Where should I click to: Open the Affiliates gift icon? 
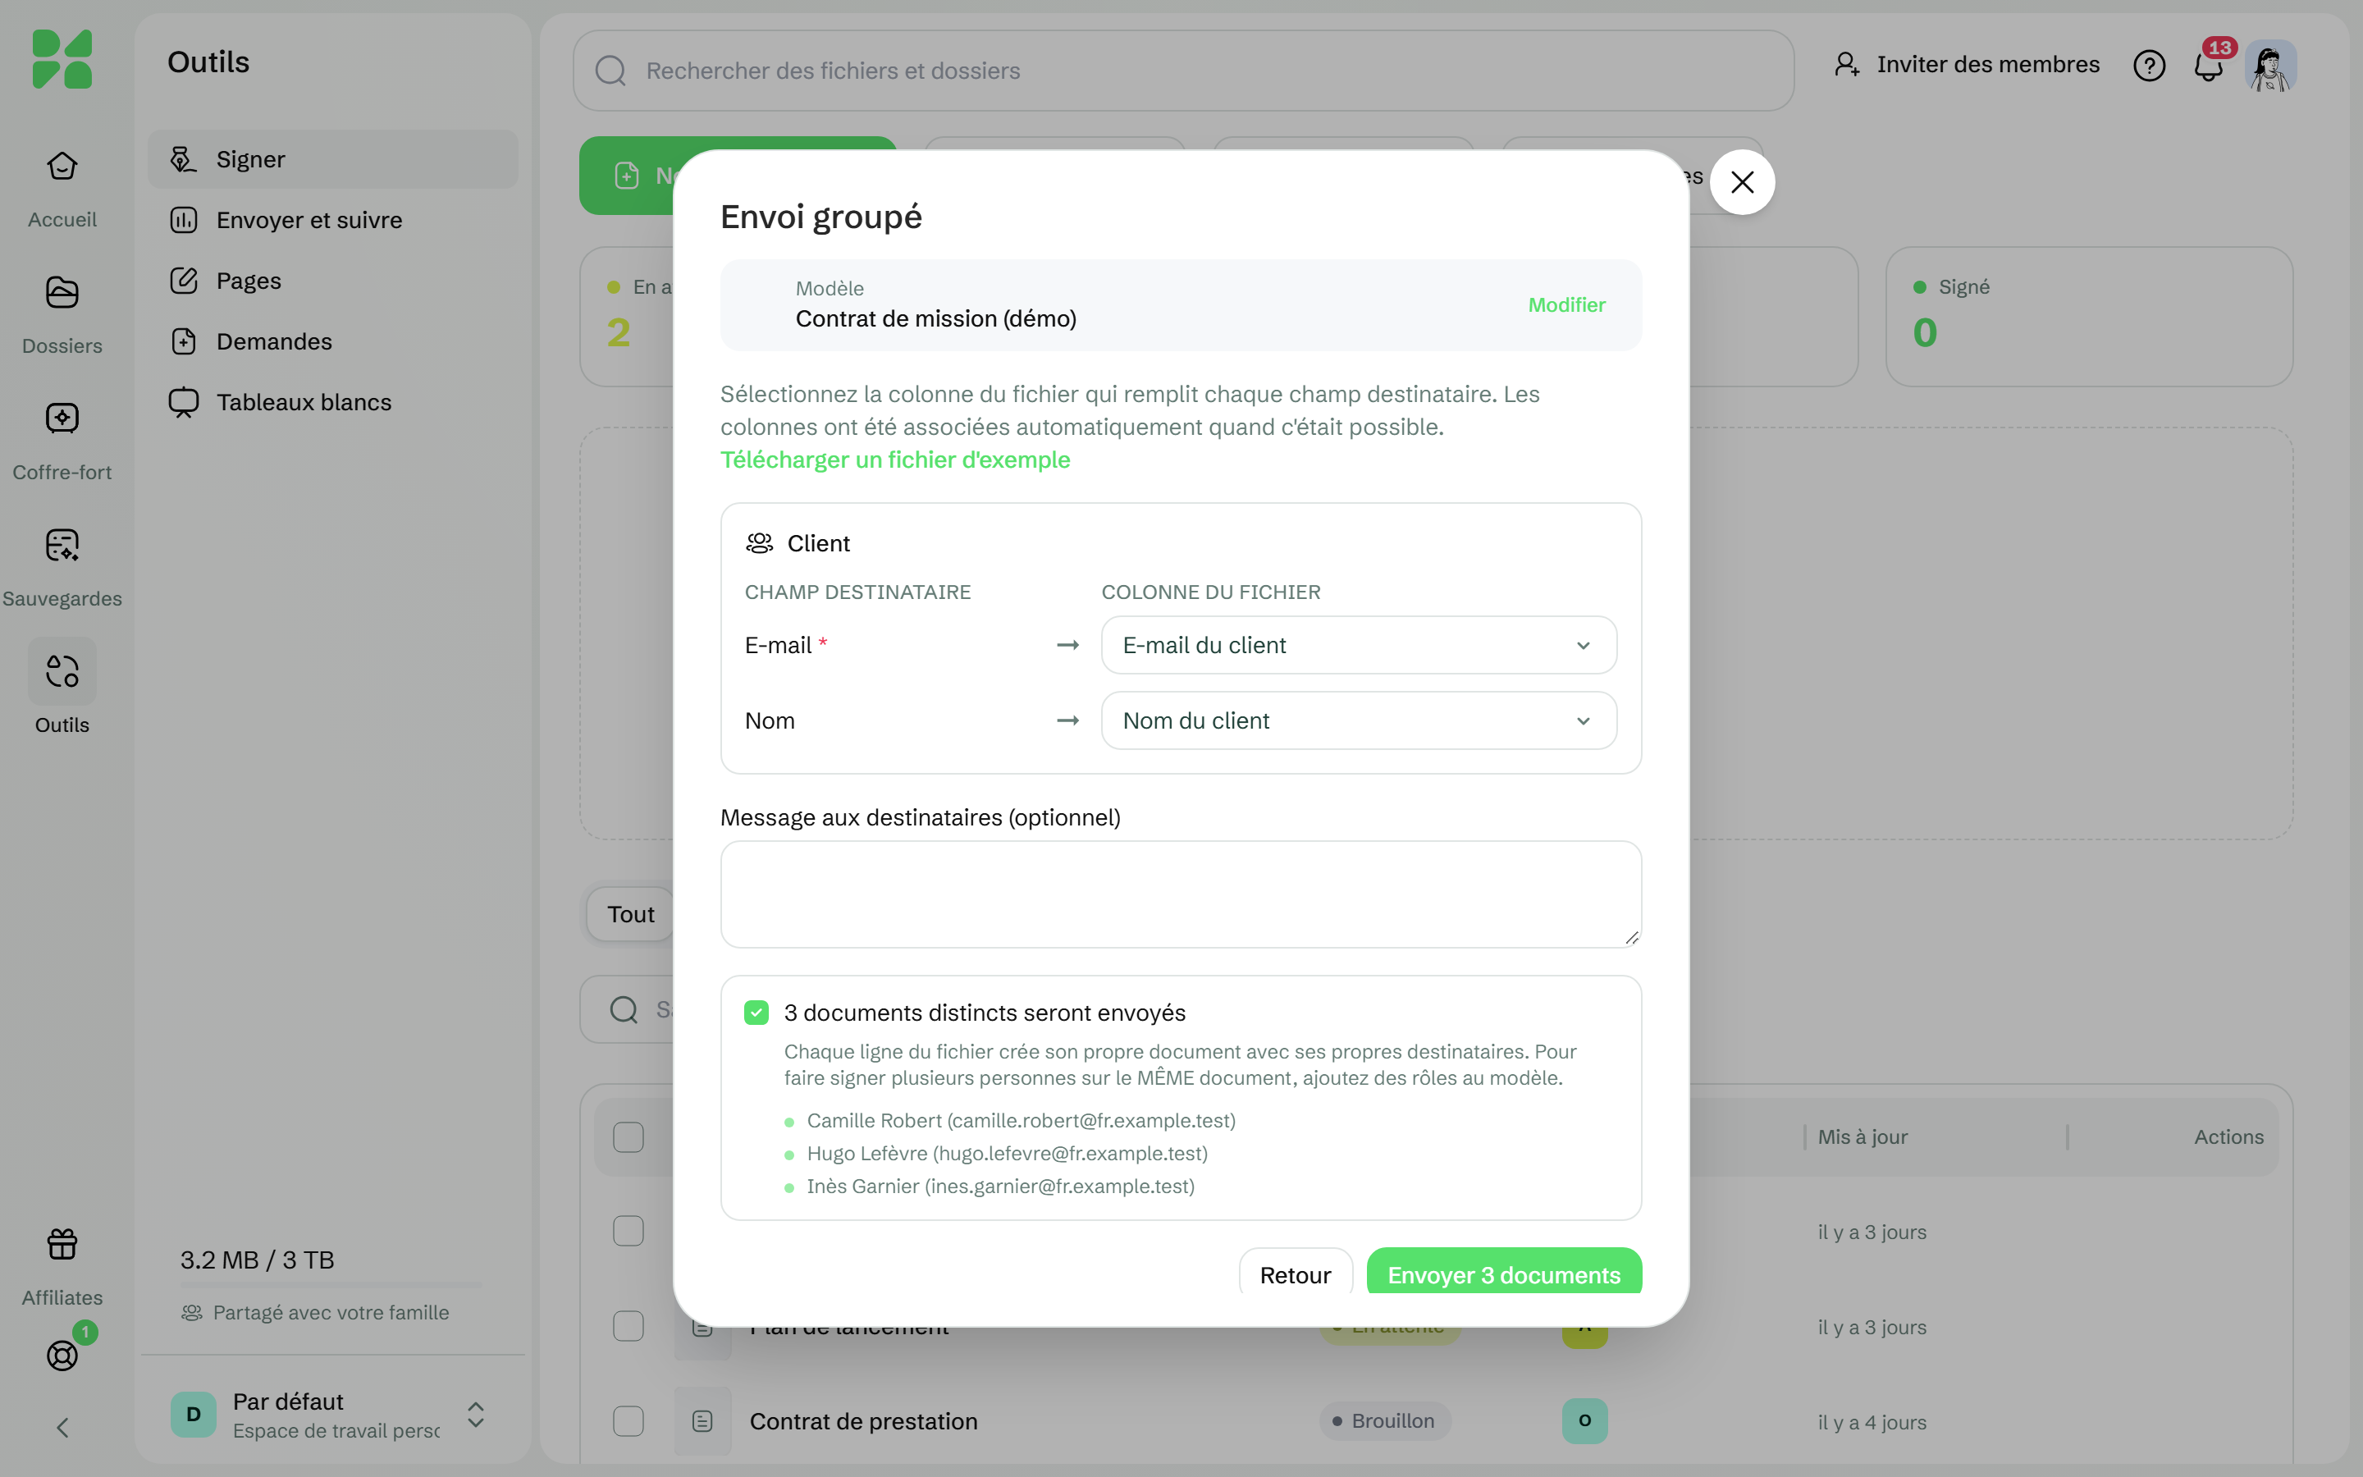62,1245
